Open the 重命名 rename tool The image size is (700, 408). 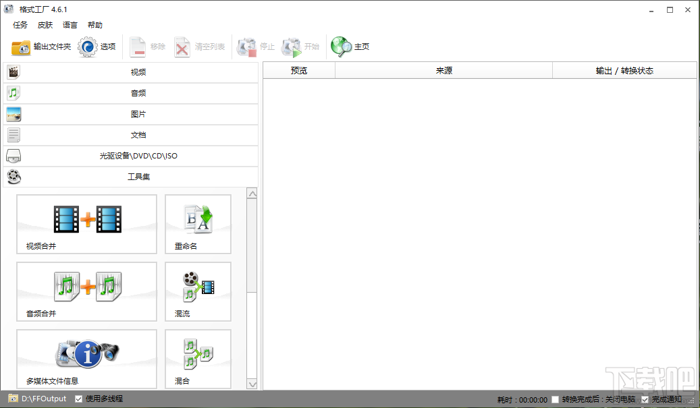click(198, 224)
